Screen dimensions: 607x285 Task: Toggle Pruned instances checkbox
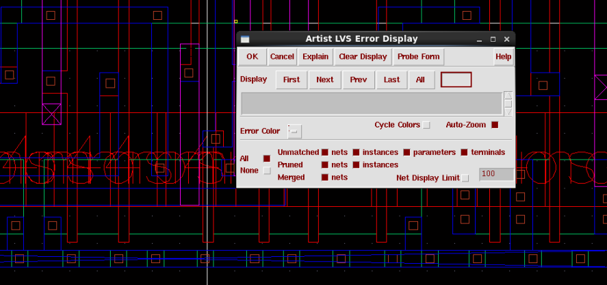pyautogui.click(x=356, y=165)
